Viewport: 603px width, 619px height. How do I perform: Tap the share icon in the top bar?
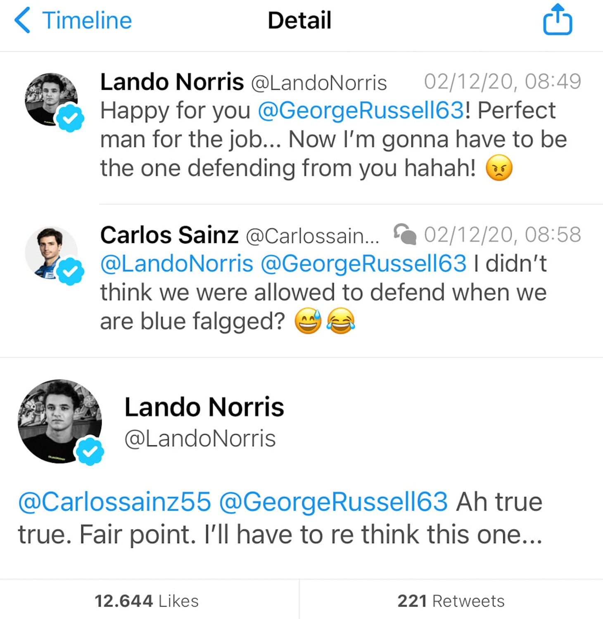click(557, 20)
